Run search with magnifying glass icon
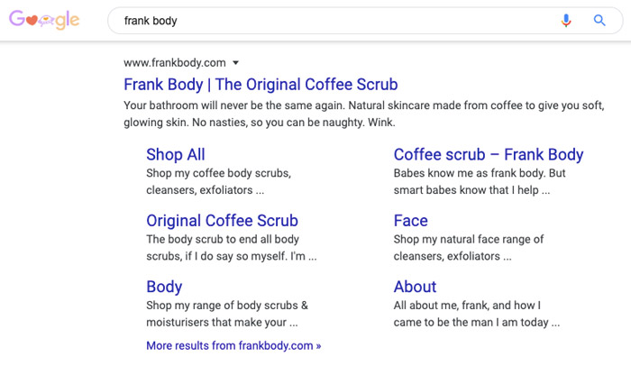This screenshot has width=631, height=366. pos(599,20)
